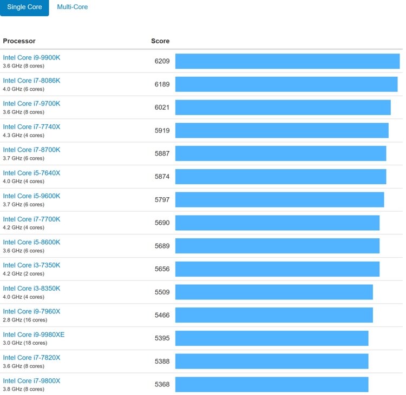The image size is (406, 395).
Task: Click the score value 5919
Action: click(162, 131)
